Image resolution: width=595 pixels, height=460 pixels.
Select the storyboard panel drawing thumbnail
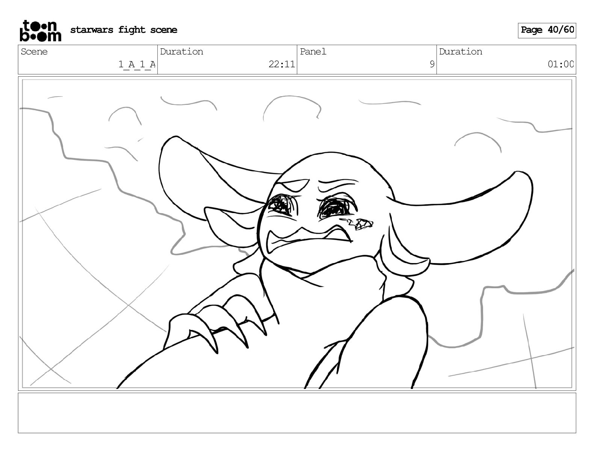click(x=297, y=233)
